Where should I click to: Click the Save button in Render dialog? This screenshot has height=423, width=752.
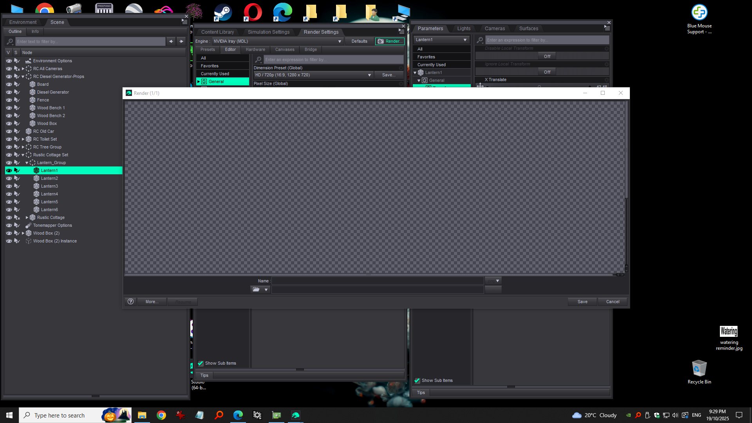(x=582, y=302)
